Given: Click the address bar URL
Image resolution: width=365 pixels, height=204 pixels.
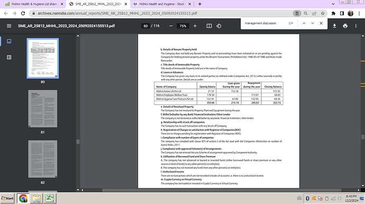Looking at the screenshot, I should [117, 13].
